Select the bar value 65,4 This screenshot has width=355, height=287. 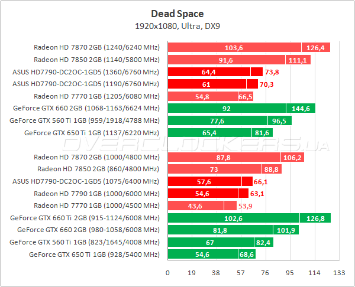[209, 133]
